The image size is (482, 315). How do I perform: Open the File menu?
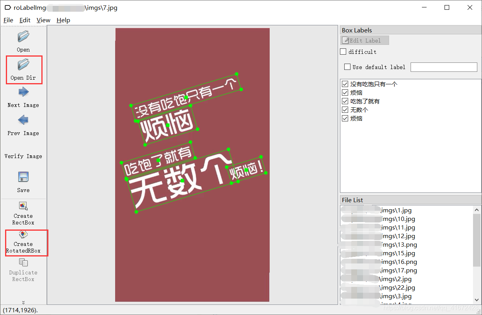tap(8, 20)
